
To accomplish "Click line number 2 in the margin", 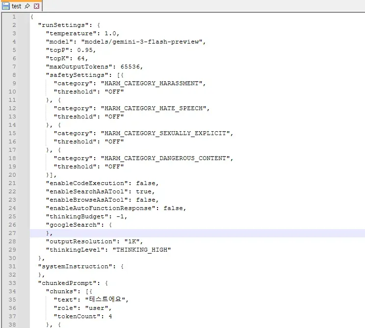I will pos(14,25).
